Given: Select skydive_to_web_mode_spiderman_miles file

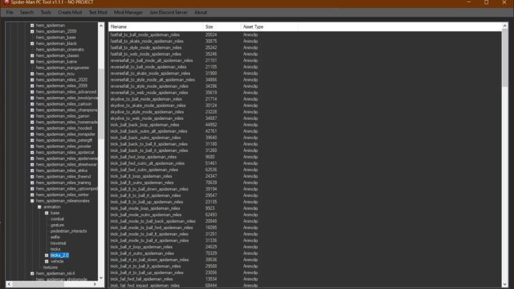Looking at the screenshot, I should 147,118.
